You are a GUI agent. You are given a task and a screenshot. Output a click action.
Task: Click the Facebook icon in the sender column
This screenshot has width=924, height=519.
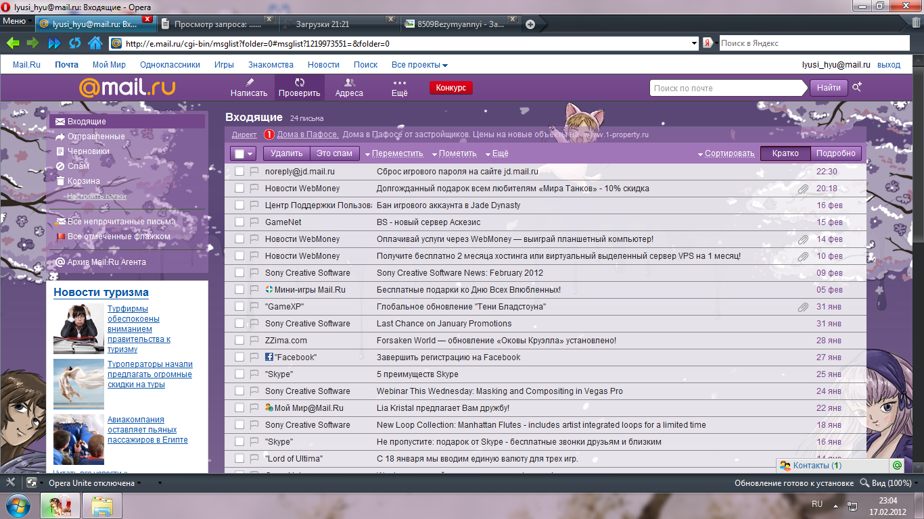point(269,357)
